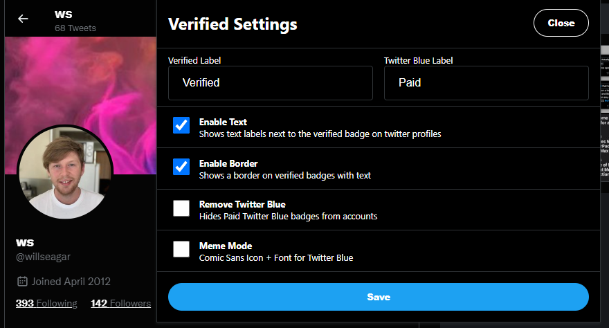
Task: Disable the Enable Border checkbox
Action: pyautogui.click(x=181, y=167)
